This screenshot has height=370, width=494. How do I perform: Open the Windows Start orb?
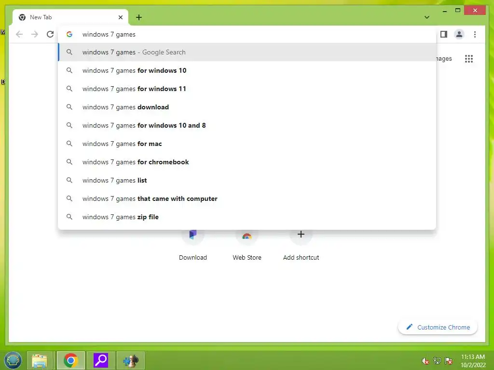[13, 360]
